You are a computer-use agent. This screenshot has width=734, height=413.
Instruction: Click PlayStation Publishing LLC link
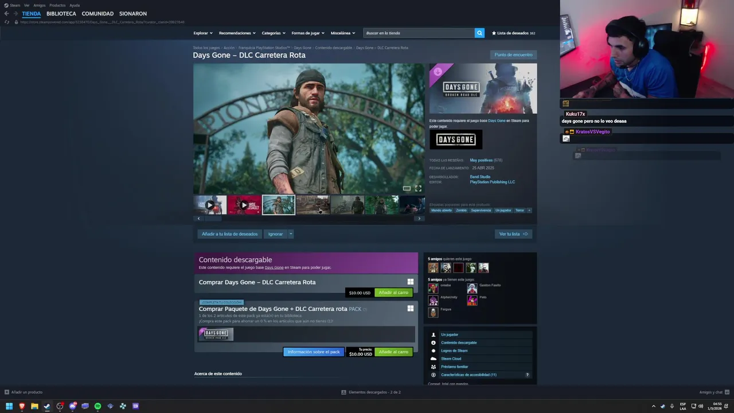(x=493, y=182)
